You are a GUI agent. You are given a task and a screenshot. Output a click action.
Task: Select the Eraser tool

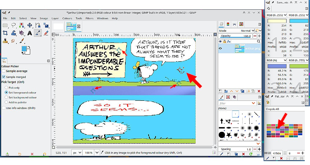(x=46, y=33)
